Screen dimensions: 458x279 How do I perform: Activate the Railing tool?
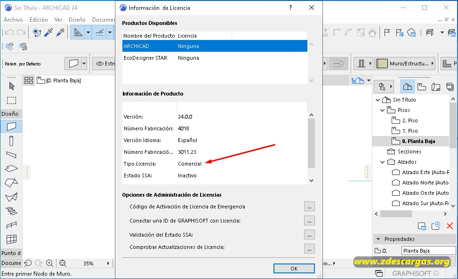[11, 225]
